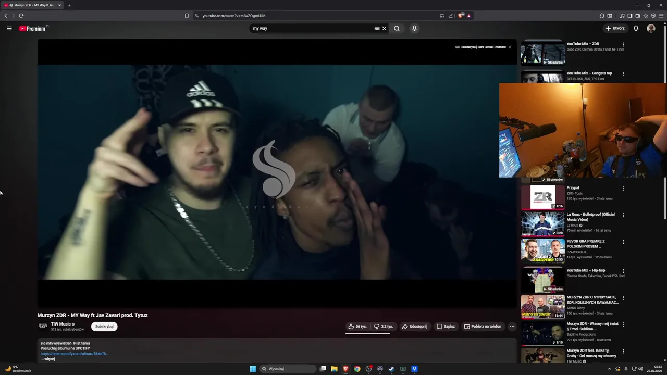Viewport: 667px width, 375px height.
Task: Open options for PEVOR GRA PREMKĘ video
Action: click(624, 242)
